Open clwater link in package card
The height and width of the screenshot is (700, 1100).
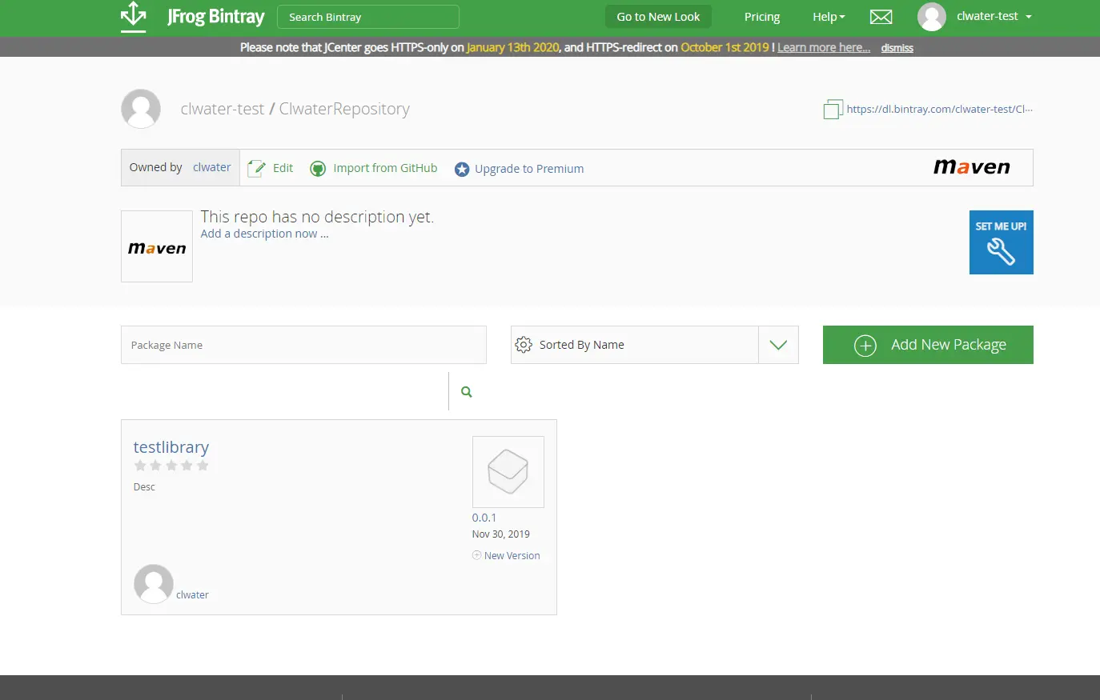point(192,595)
